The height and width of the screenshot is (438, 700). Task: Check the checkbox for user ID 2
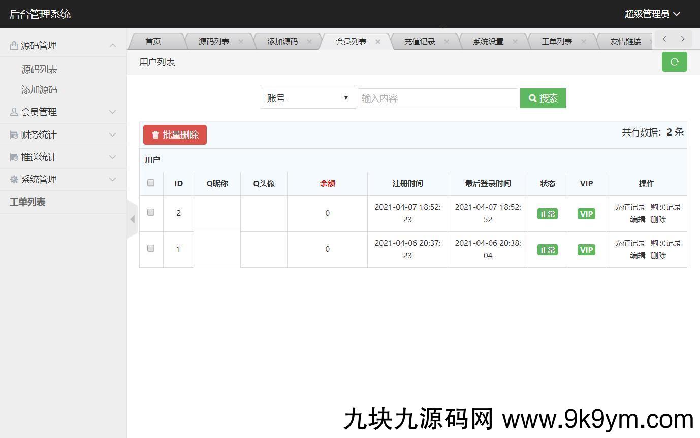pos(151,212)
